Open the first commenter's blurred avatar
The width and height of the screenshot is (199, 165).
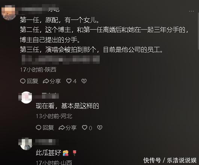[9, 13]
